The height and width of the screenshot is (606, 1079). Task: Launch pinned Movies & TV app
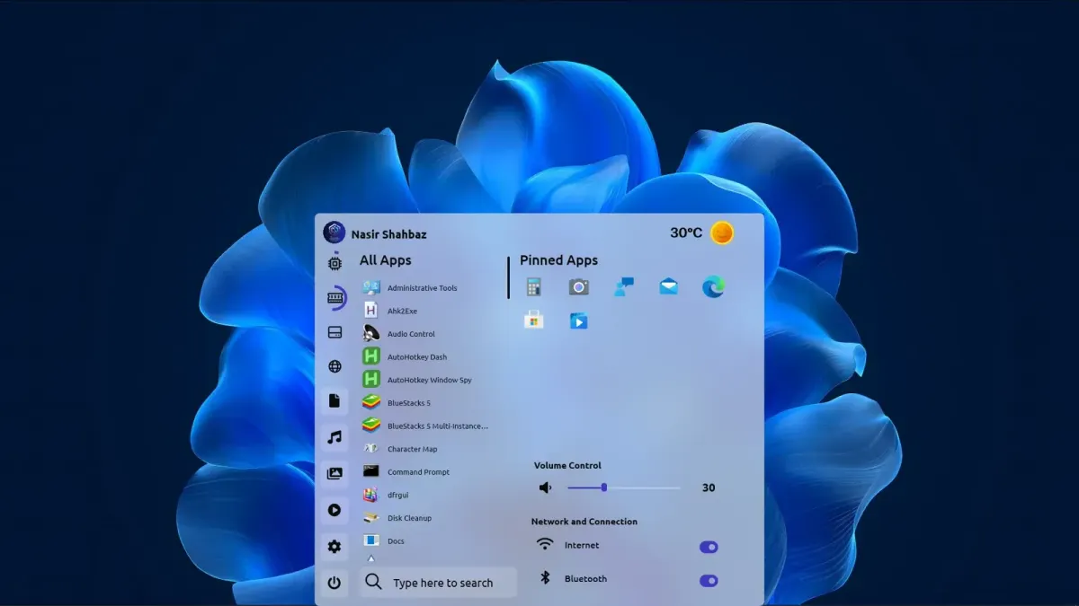point(579,321)
